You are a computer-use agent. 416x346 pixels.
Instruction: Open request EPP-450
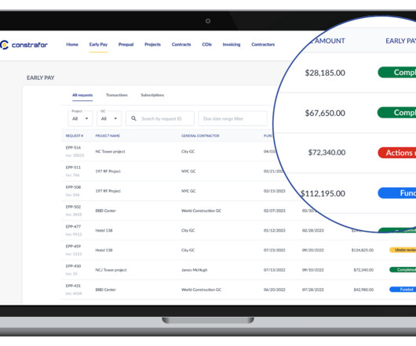(73, 266)
